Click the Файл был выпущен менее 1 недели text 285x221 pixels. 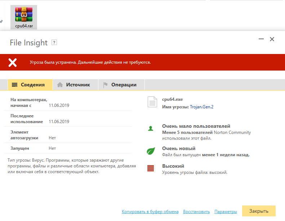tap(206, 155)
